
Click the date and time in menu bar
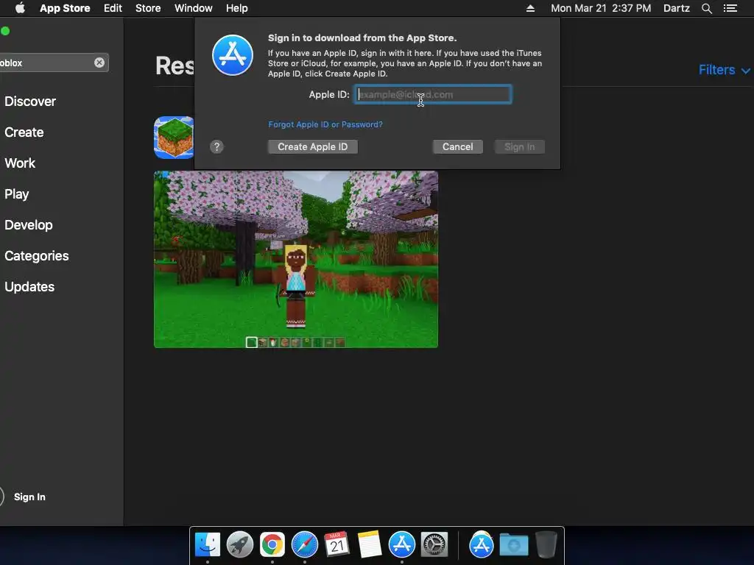[601, 8]
